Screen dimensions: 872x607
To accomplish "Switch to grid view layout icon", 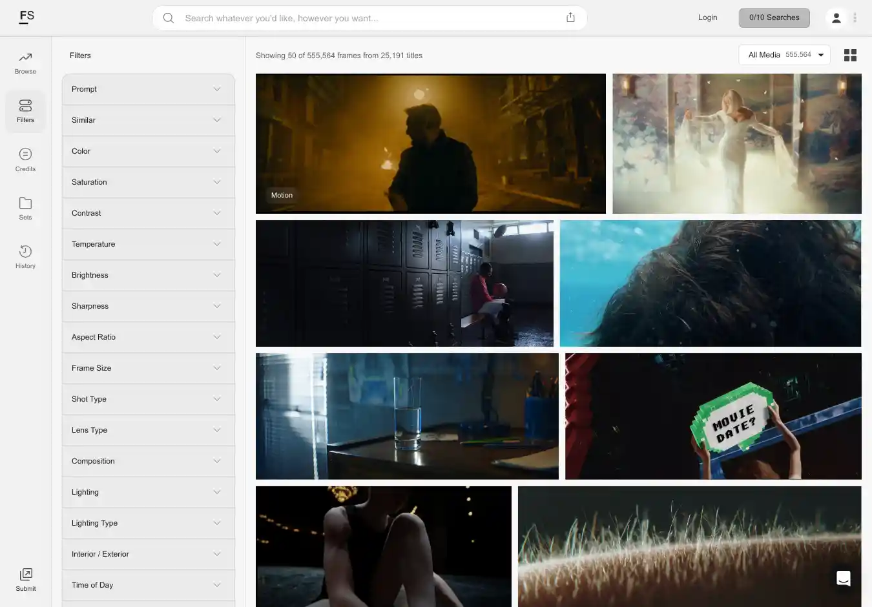I will coord(850,56).
